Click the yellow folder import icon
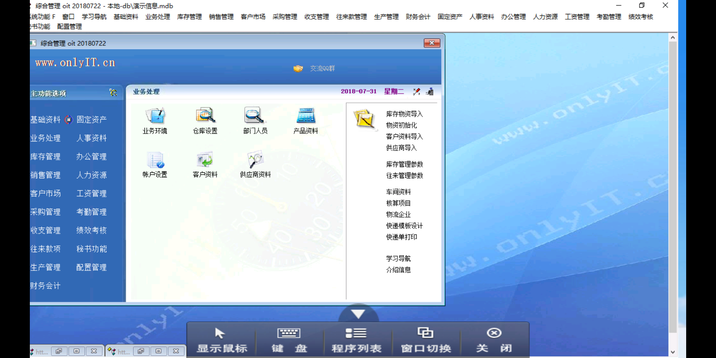The height and width of the screenshot is (358, 716). point(364,119)
